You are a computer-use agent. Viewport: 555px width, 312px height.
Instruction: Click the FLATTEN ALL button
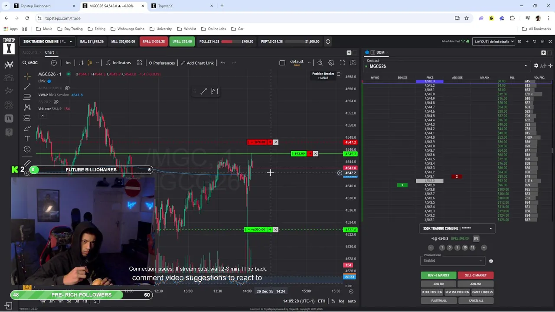point(438,300)
